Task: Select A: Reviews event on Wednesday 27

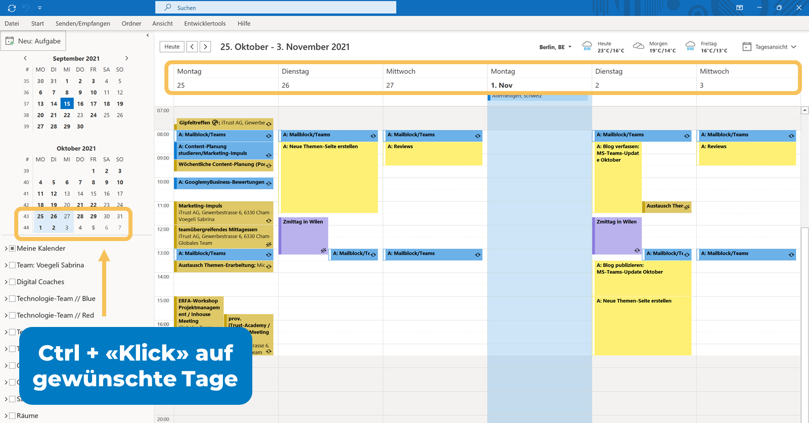Action: pyautogui.click(x=433, y=154)
